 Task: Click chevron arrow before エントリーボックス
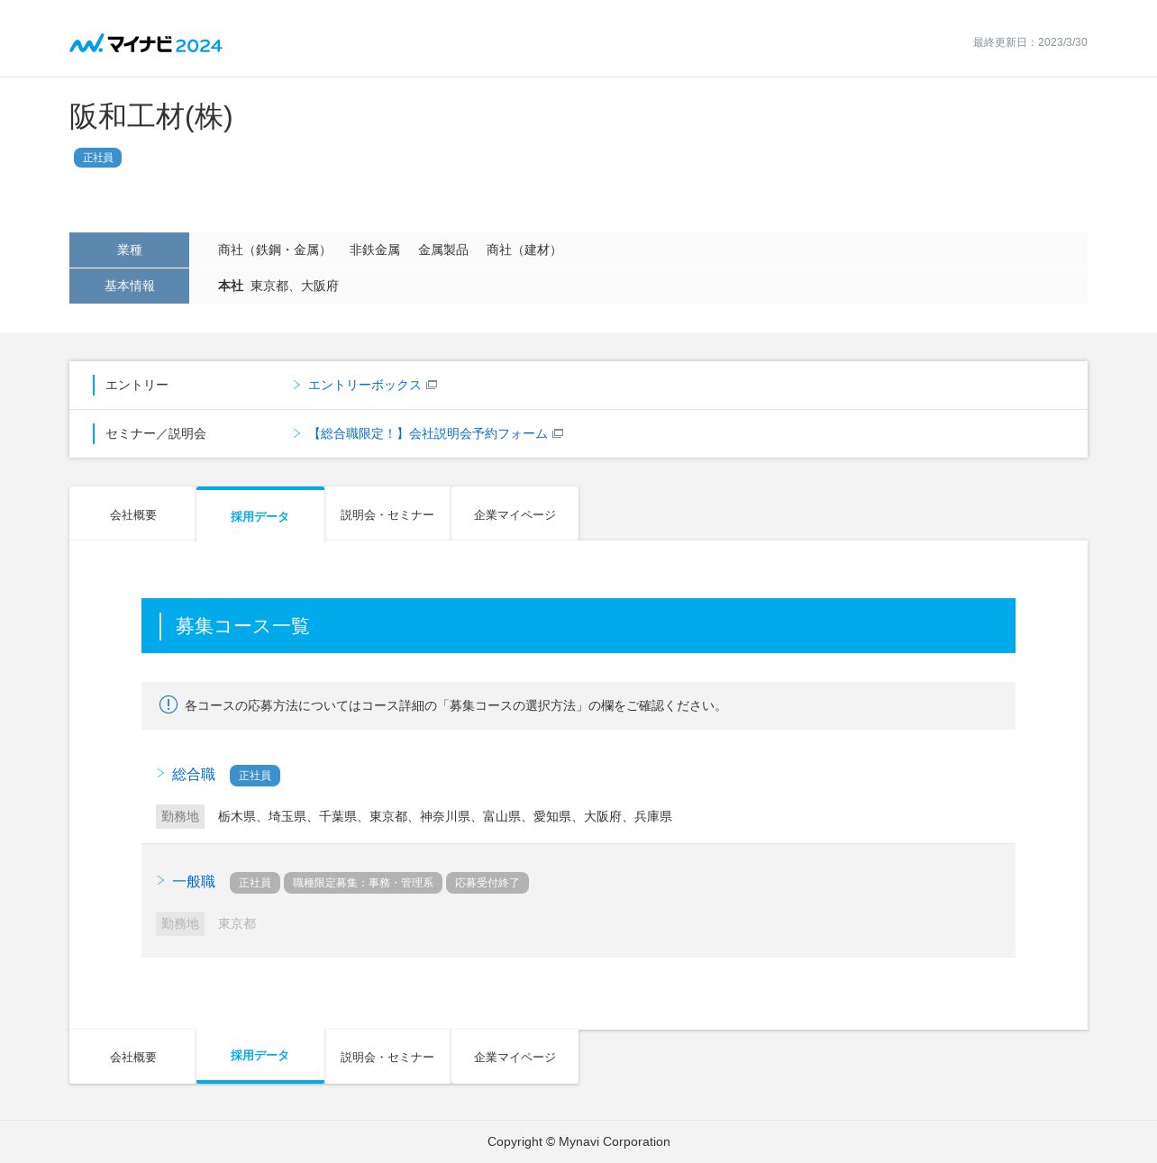tap(296, 385)
